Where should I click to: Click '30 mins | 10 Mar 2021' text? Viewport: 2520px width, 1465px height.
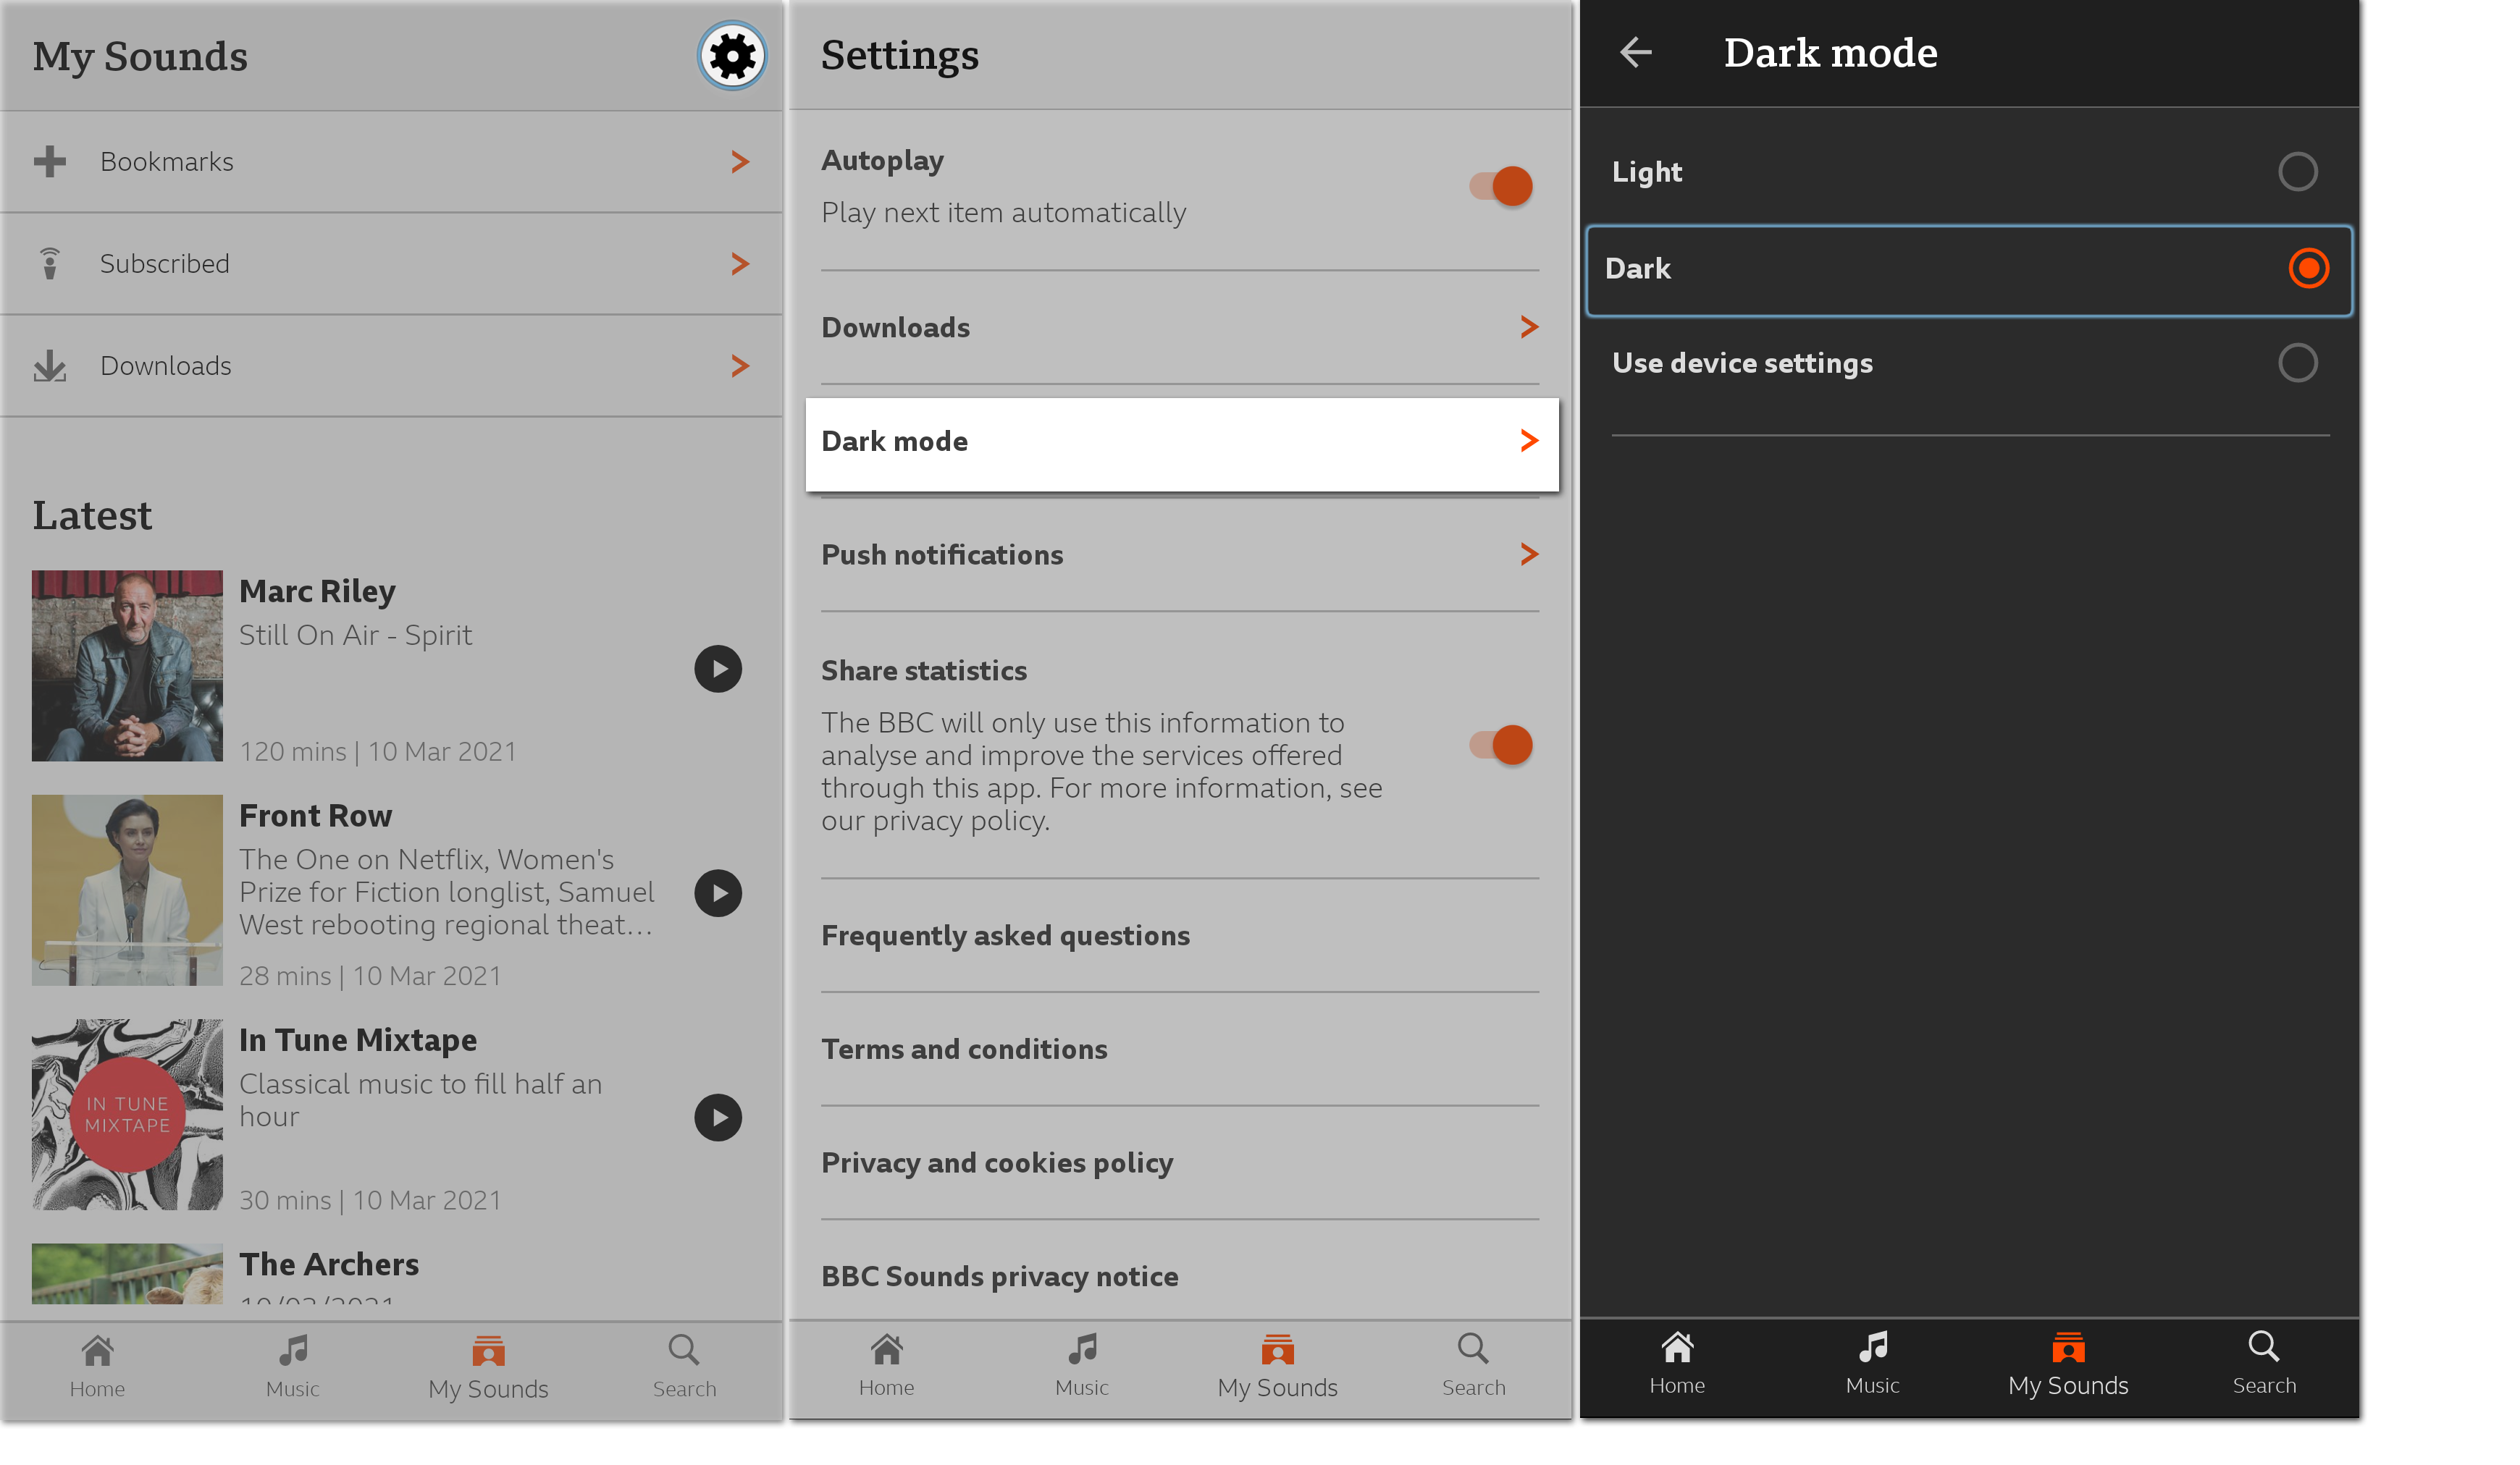tap(370, 1200)
